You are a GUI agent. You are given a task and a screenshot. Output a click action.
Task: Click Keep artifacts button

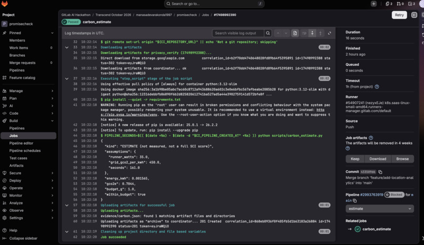[x=355, y=159]
